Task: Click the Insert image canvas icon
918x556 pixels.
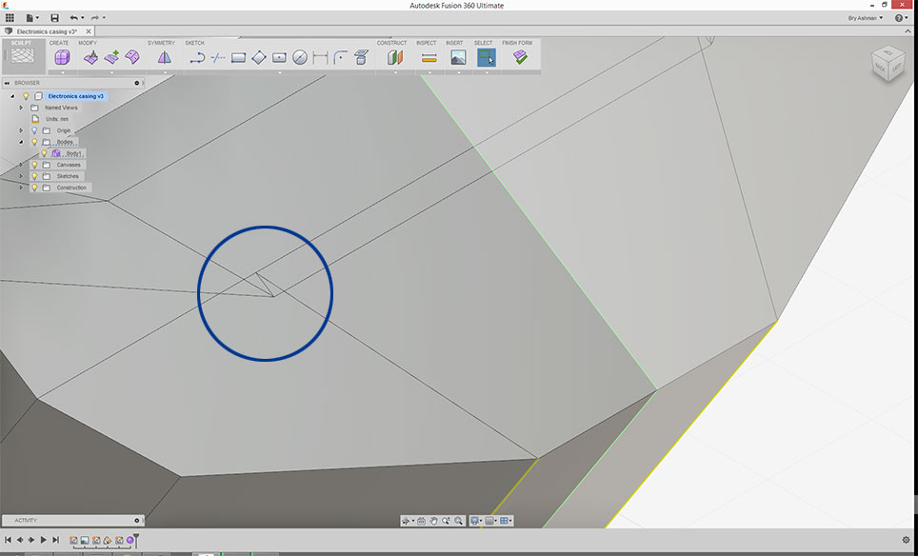Action: (x=458, y=57)
